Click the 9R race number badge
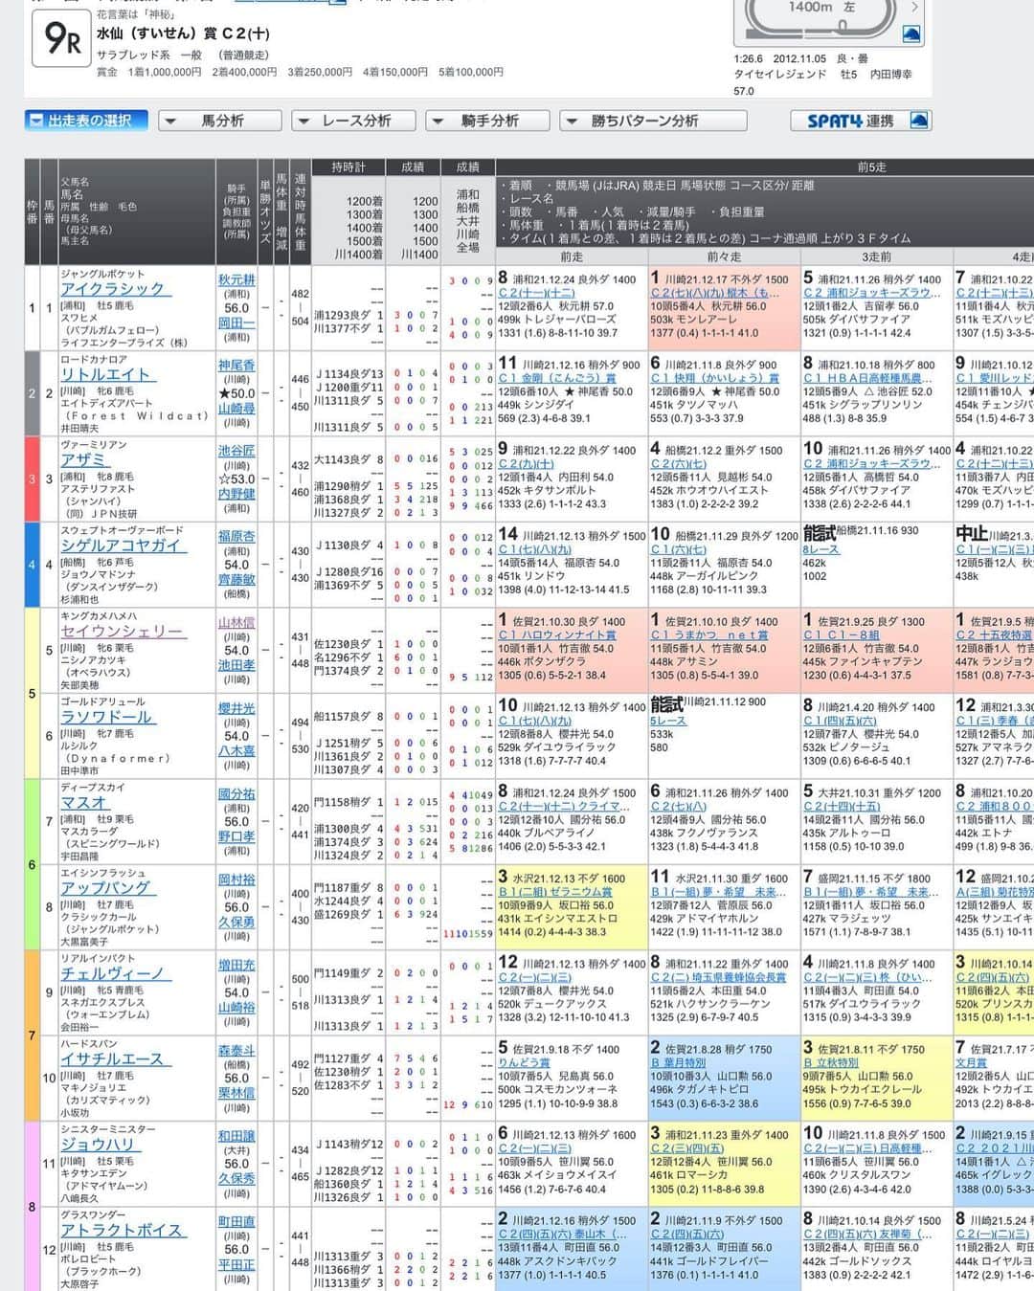Viewport: 1034px width, 1291px height. (62, 37)
